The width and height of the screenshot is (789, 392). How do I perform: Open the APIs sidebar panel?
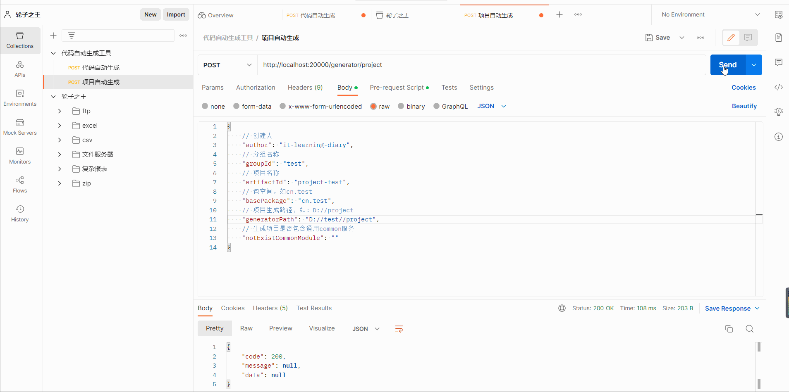point(20,69)
